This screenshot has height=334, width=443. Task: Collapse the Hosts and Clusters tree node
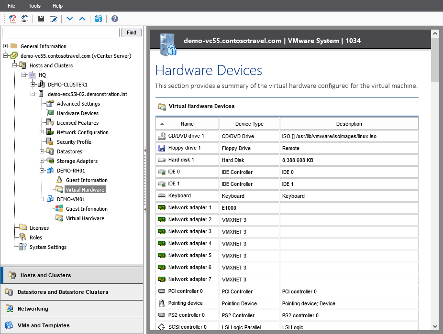click(x=14, y=65)
